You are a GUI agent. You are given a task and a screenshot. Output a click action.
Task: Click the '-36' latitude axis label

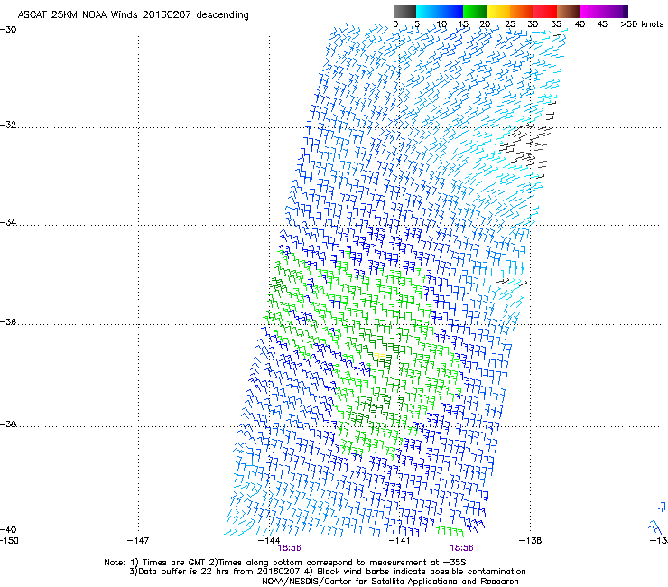pyautogui.click(x=8, y=321)
